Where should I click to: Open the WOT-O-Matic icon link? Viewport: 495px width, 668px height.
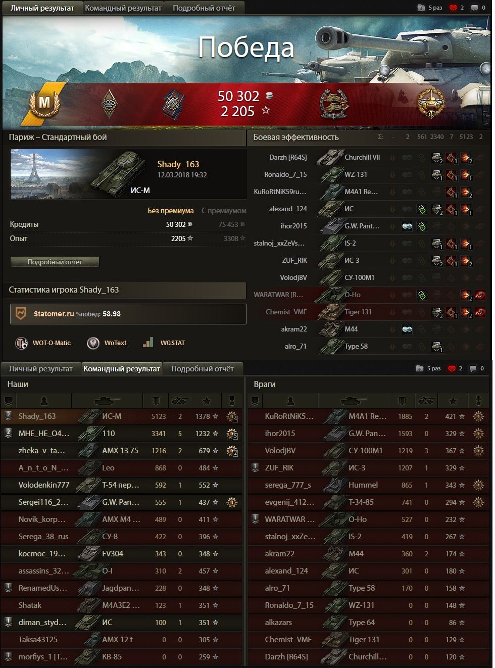coord(22,343)
